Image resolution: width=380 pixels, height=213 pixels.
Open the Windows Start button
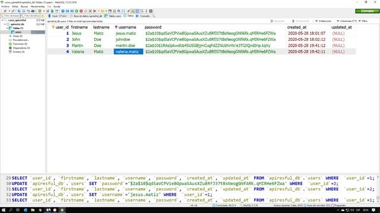click(x=4, y=210)
